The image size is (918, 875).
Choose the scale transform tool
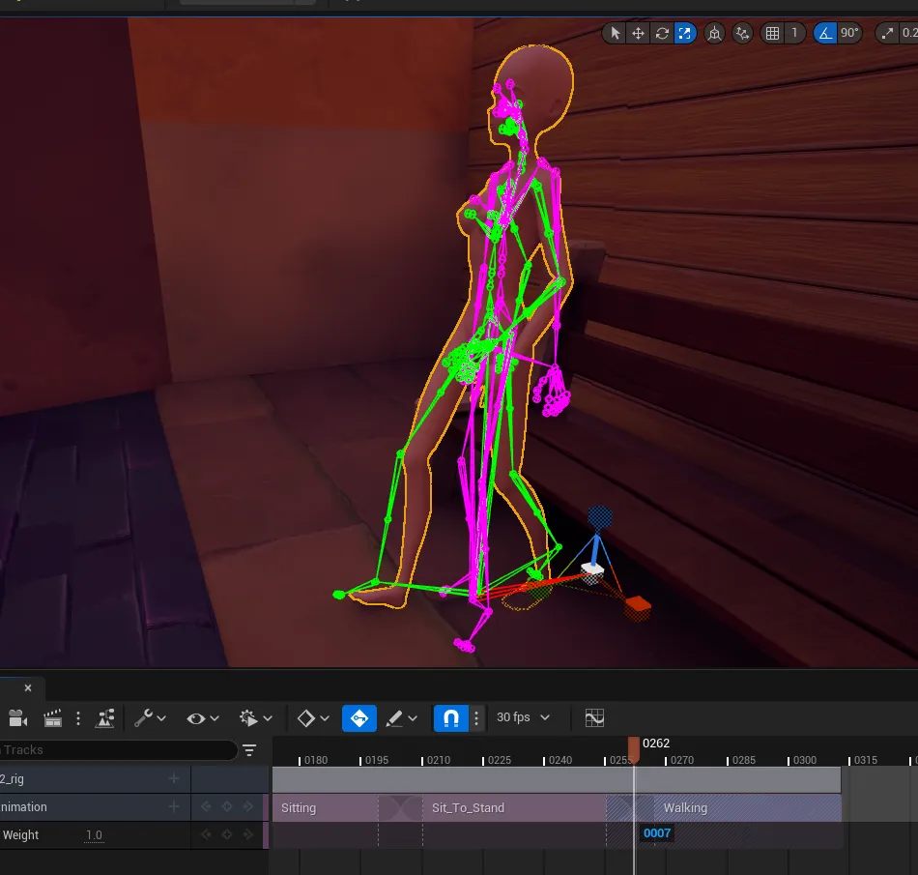pyautogui.click(x=685, y=34)
